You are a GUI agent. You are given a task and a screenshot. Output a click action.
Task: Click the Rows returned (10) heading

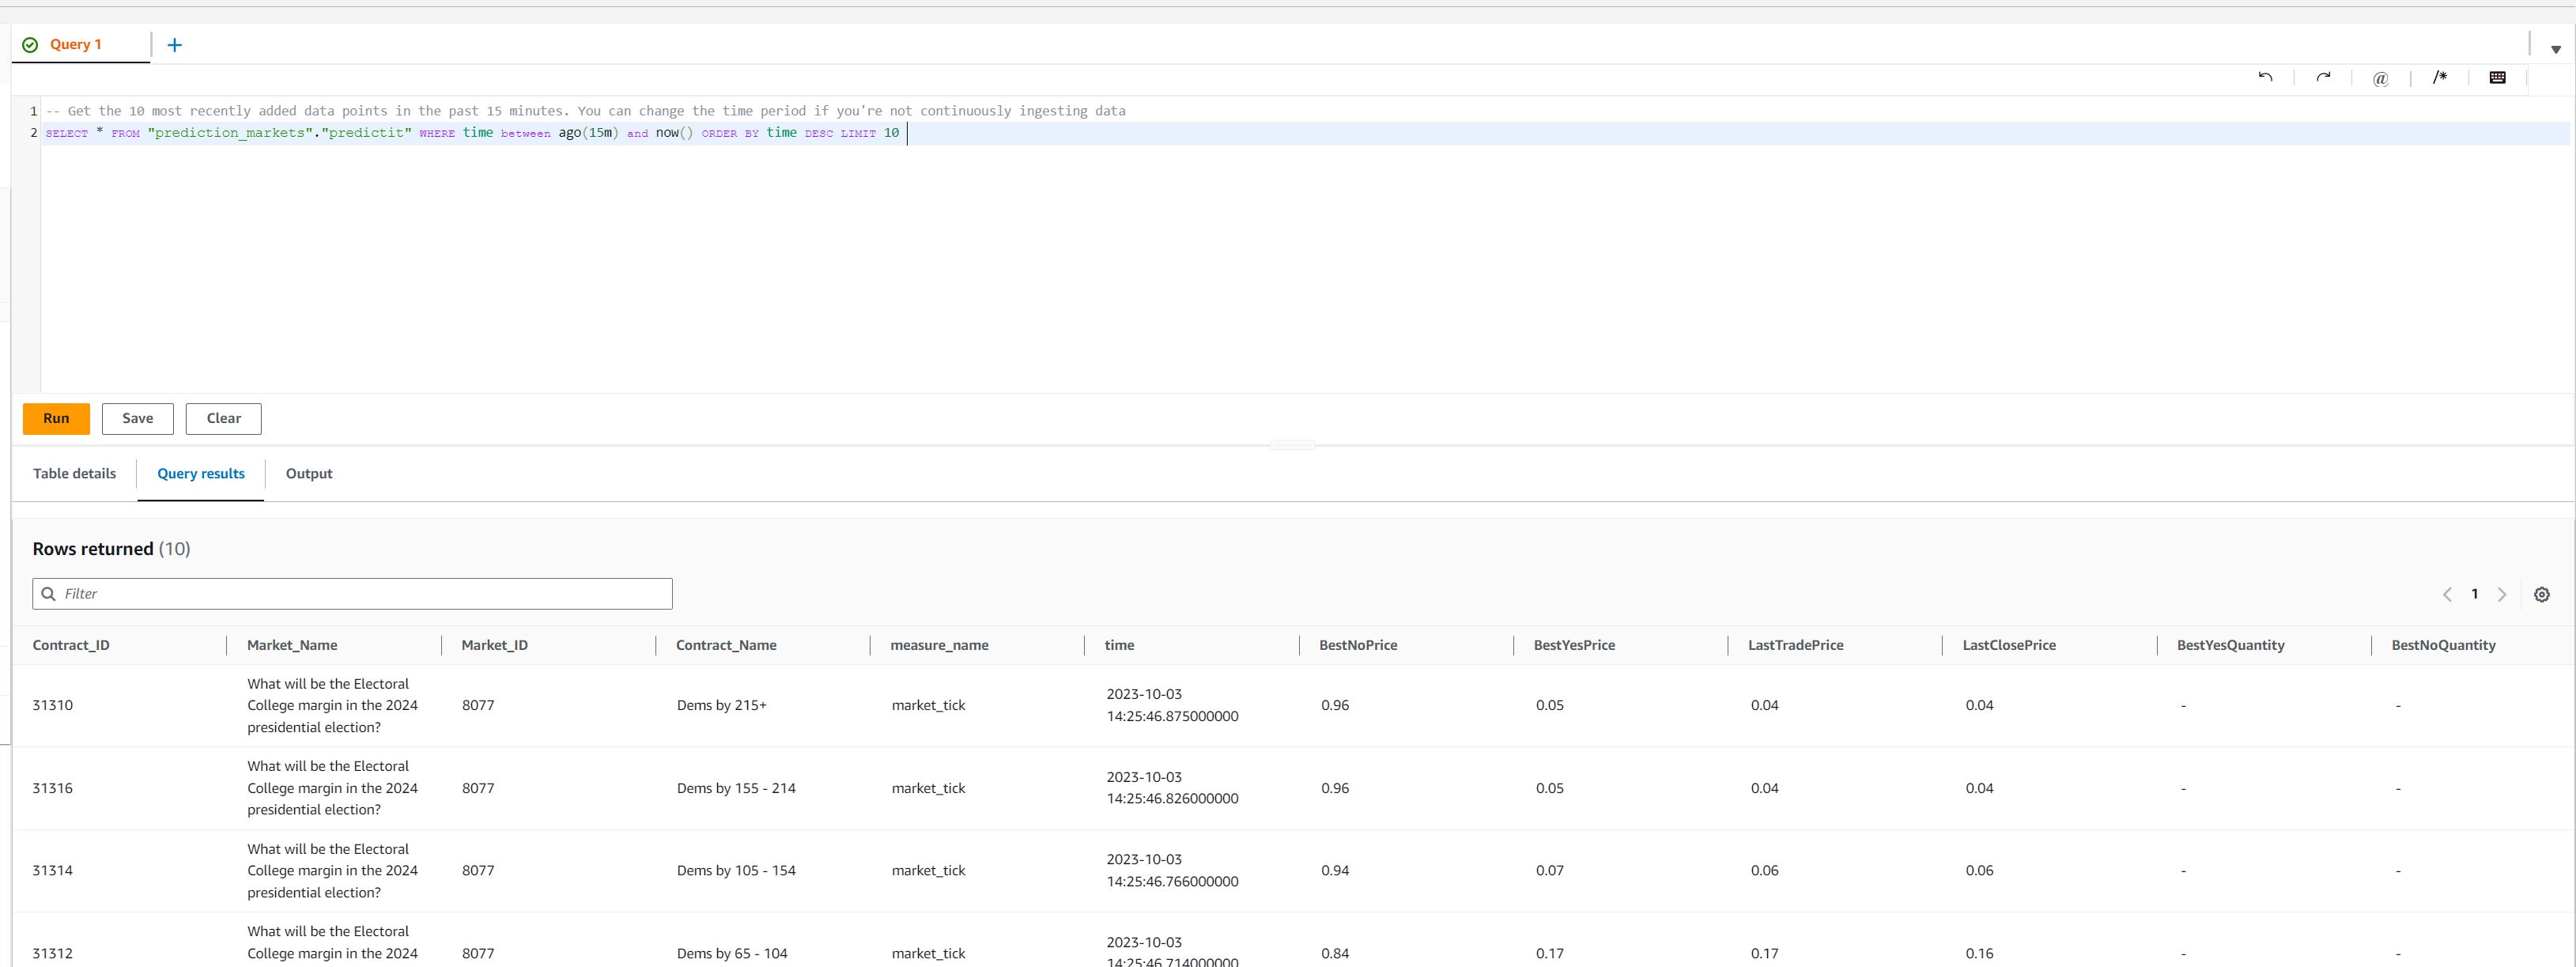click(x=111, y=549)
